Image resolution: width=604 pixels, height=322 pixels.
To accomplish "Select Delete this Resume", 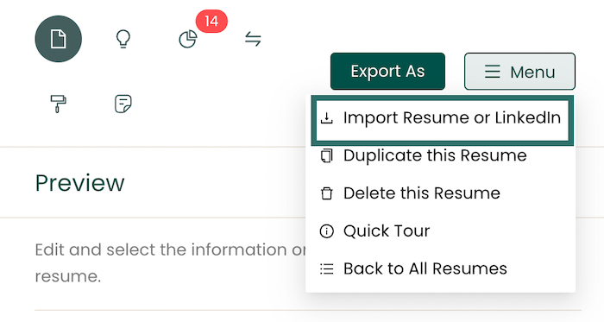I will coord(440,193).
